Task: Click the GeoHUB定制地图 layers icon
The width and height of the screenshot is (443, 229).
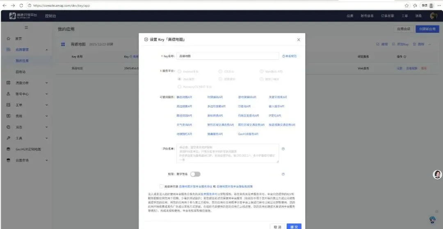Action: tap(8, 149)
